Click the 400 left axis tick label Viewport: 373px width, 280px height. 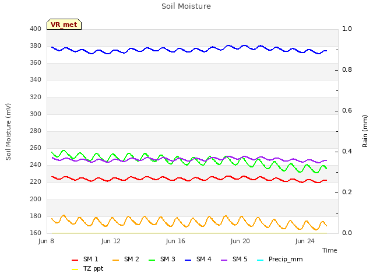pos(36,29)
